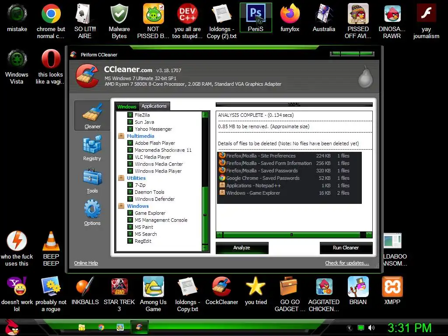Open the Angry Birds start button
This screenshot has width=448, height=336.
pyautogui.click(x=11, y=327)
